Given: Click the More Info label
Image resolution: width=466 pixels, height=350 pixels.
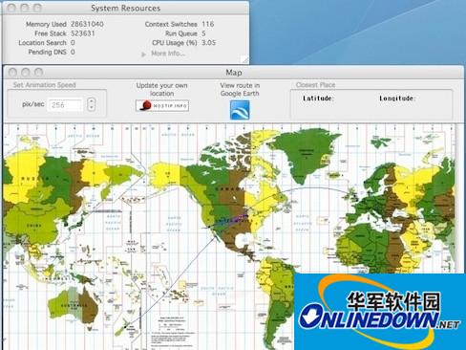Looking at the screenshot, I should tap(168, 54).
